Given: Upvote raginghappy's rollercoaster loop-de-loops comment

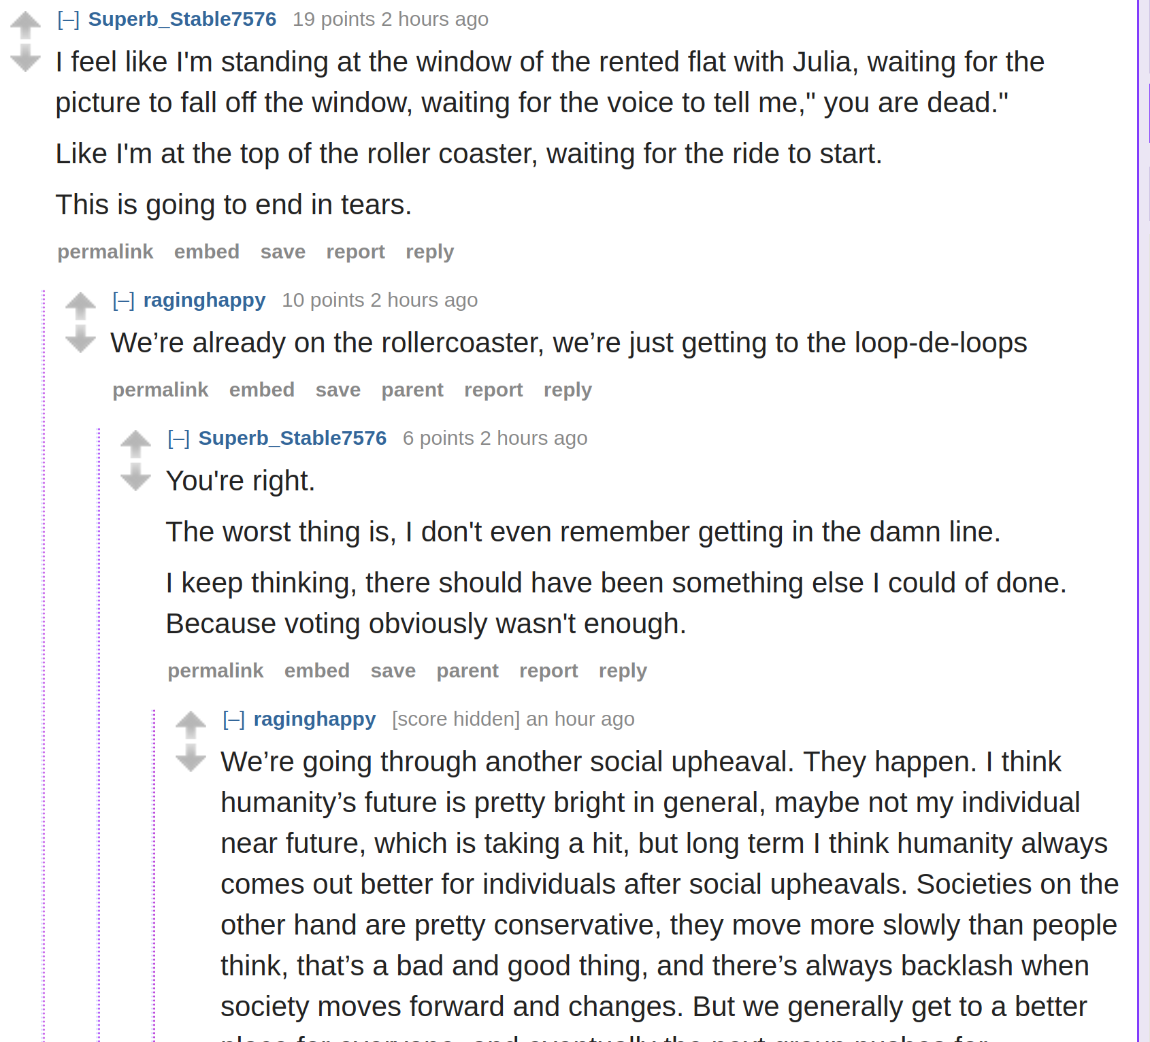Looking at the screenshot, I should 81,306.
